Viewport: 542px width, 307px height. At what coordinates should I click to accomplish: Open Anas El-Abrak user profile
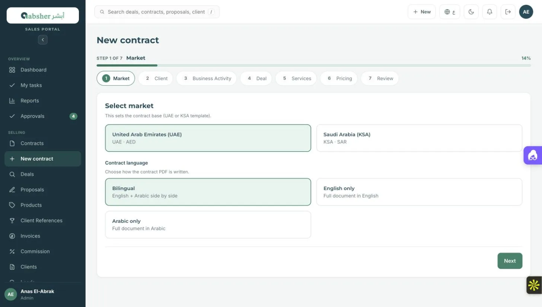[43, 294]
